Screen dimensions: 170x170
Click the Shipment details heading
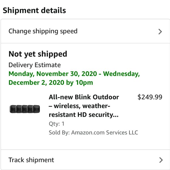click(x=34, y=10)
